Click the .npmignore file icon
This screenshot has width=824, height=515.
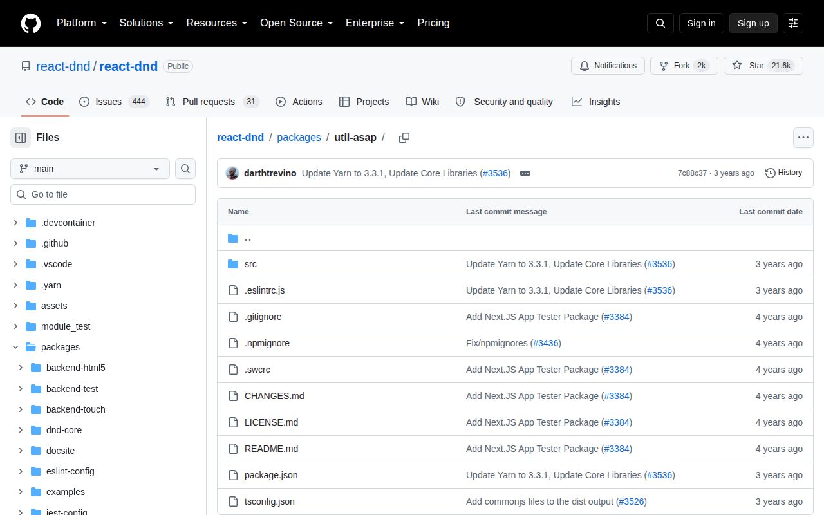click(233, 343)
